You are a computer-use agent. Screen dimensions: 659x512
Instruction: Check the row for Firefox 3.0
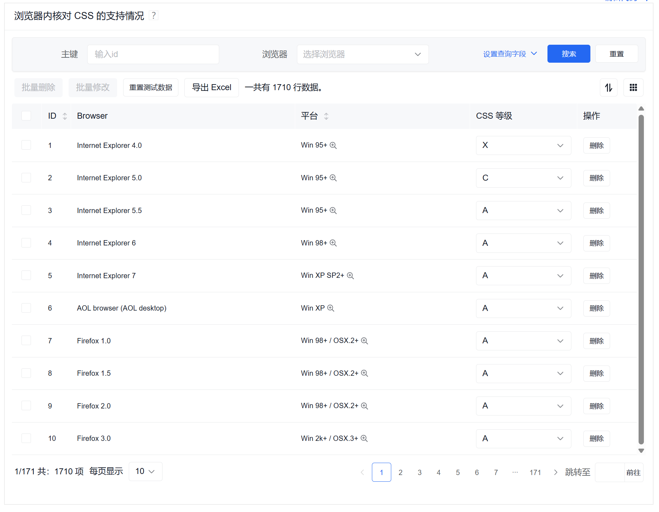pyautogui.click(x=26, y=438)
